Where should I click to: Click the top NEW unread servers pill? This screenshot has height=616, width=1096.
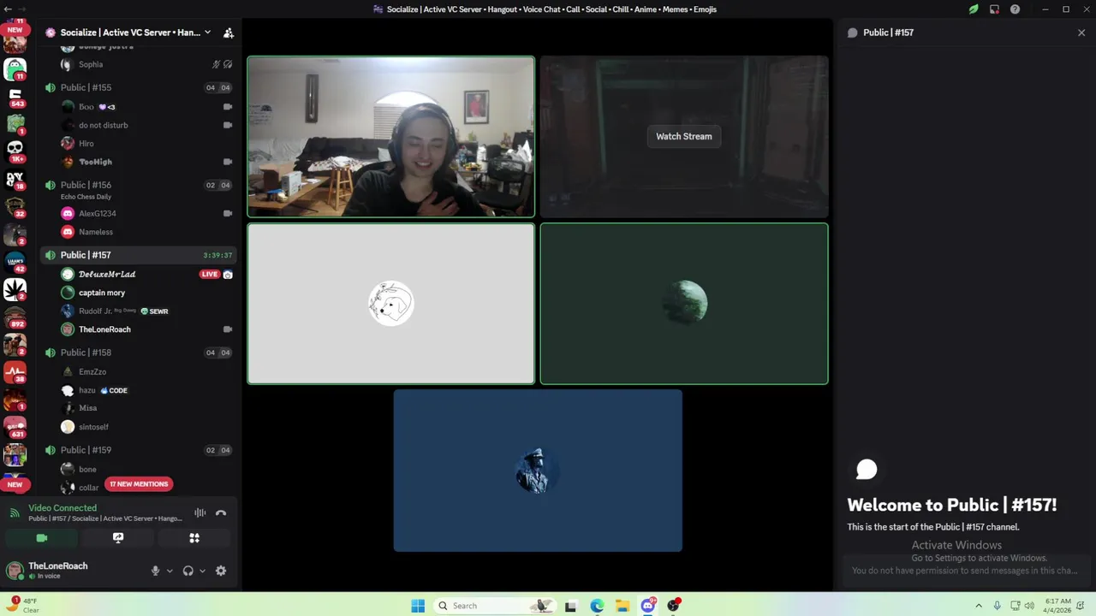point(15,29)
